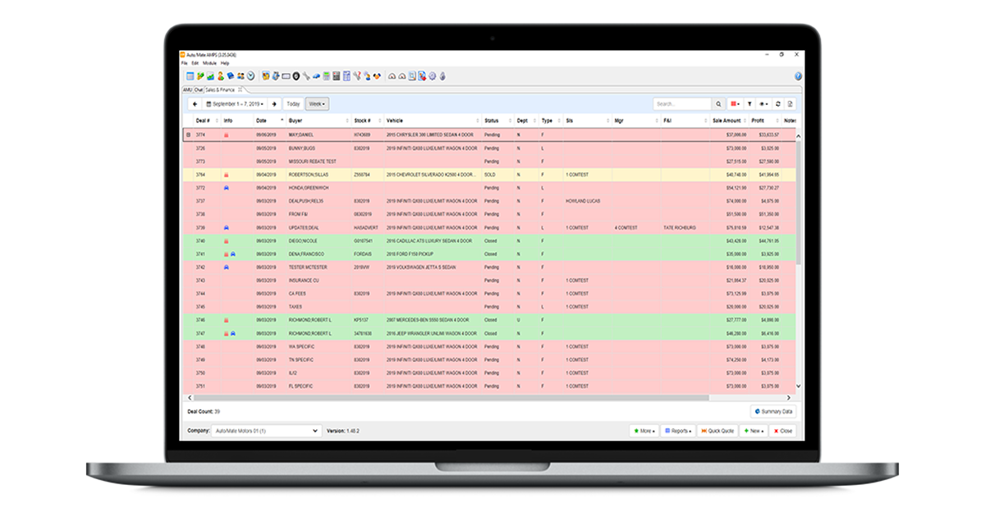Click the person icon in the main toolbar
The width and height of the screenshot is (985, 517).
pyautogui.click(x=220, y=76)
